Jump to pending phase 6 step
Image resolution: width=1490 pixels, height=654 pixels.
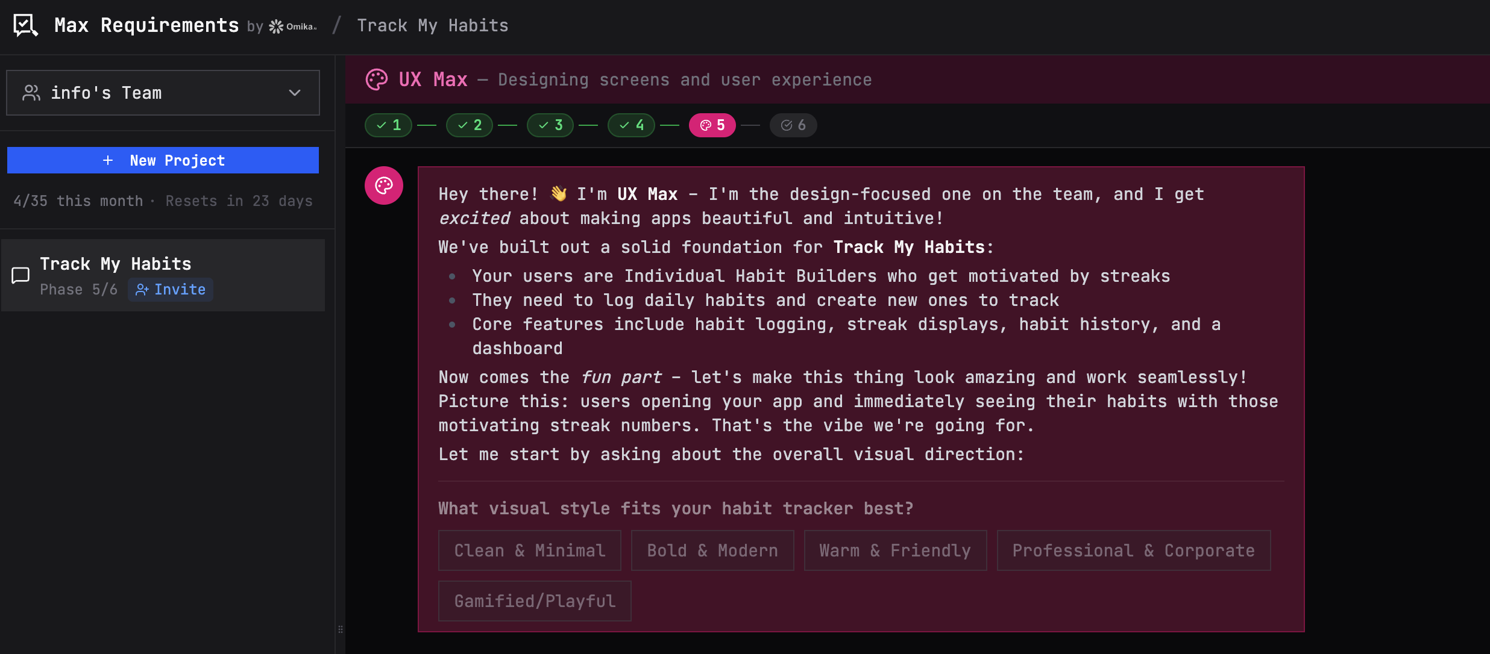(x=793, y=125)
